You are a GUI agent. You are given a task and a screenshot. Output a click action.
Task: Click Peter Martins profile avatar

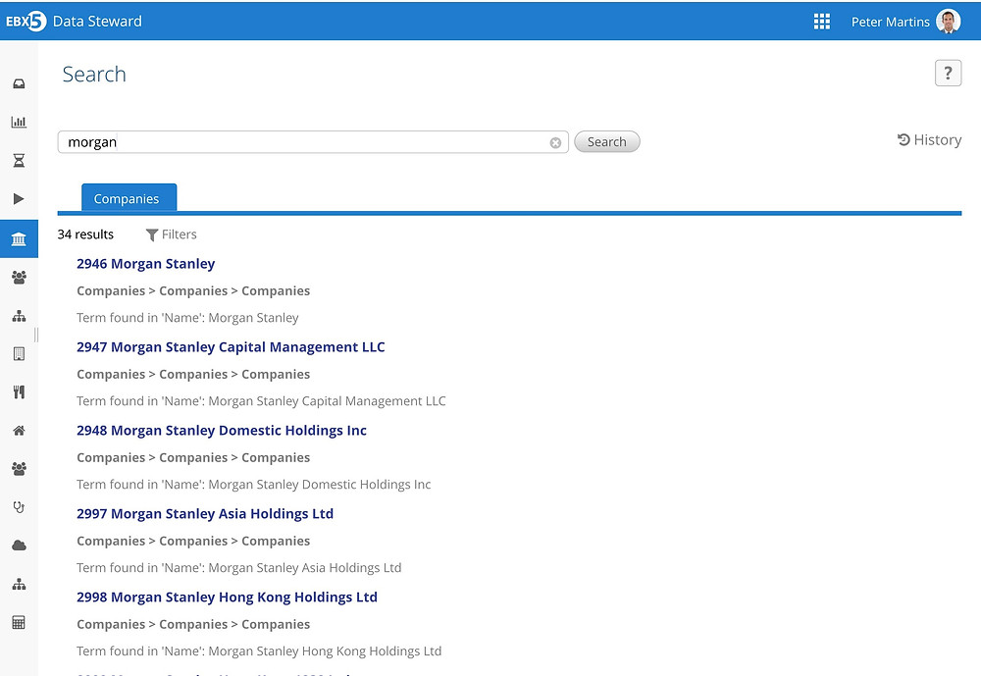click(x=949, y=22)
